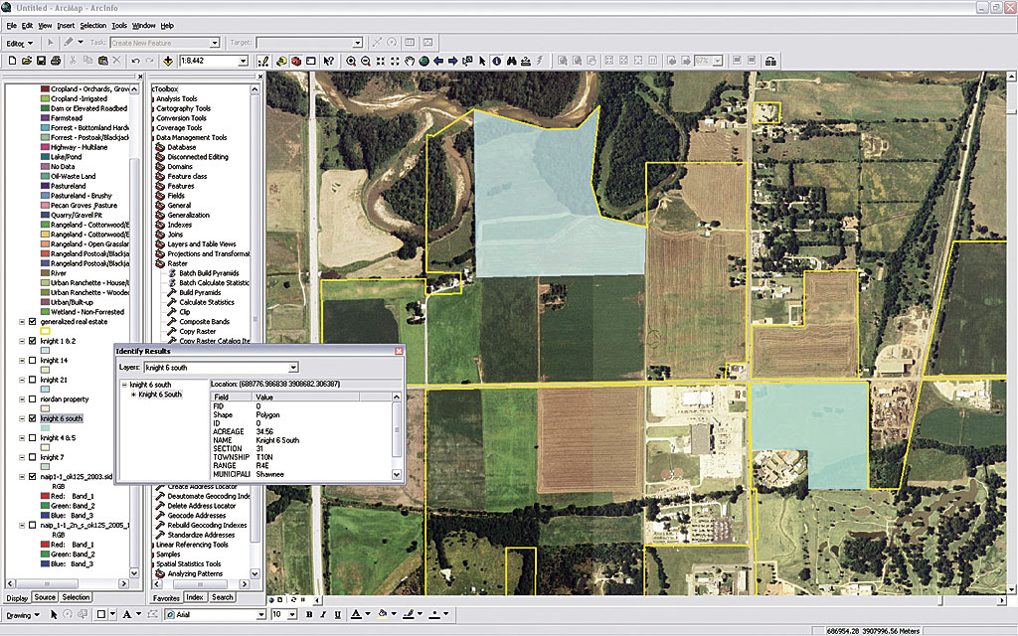Activate the Identify tool
This screenshot has width=1018, height=636.
point(497,61)
